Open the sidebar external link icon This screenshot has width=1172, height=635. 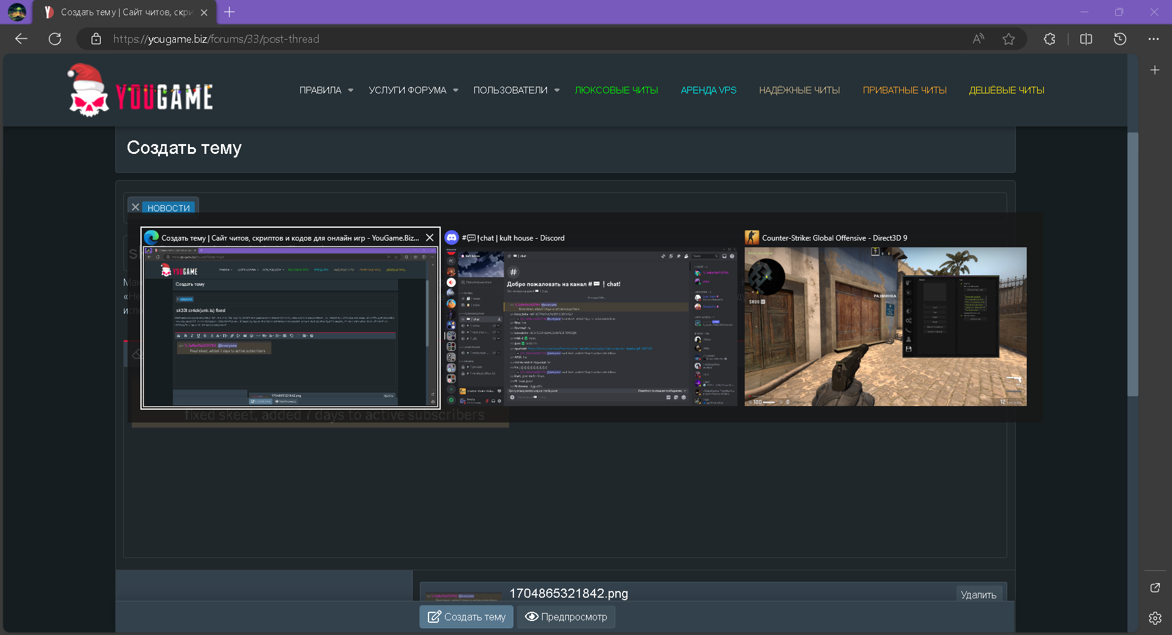coord(1155,587)
